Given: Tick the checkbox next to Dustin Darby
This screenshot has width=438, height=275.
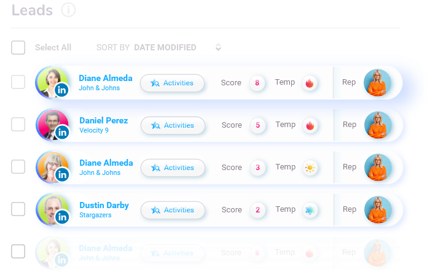Looking at the screenshot, I should click(x=18, y=209).
